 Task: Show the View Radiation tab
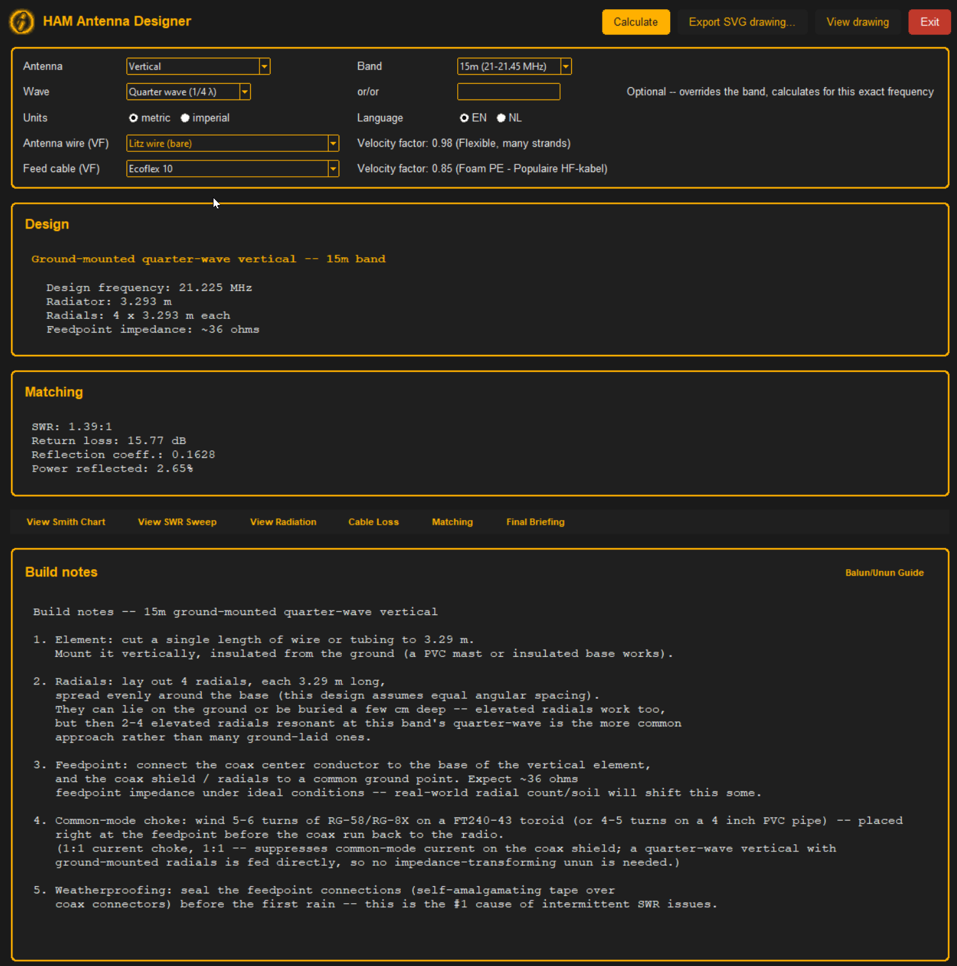click(283, 522)
